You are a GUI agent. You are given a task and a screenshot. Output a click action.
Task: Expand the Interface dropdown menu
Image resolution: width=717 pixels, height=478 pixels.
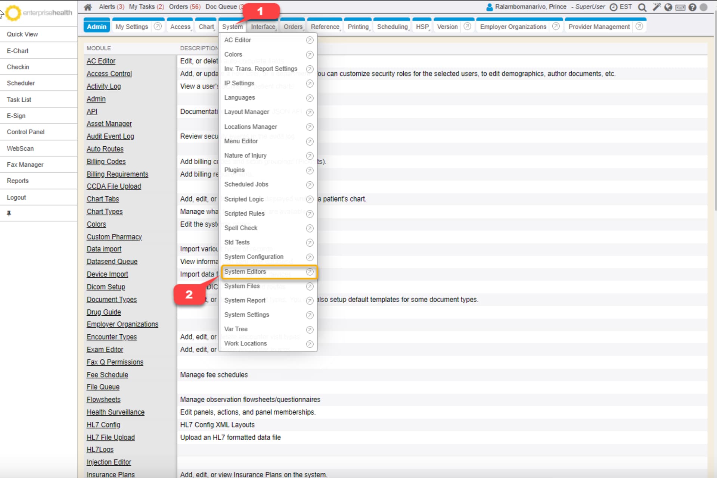[263, 27]
